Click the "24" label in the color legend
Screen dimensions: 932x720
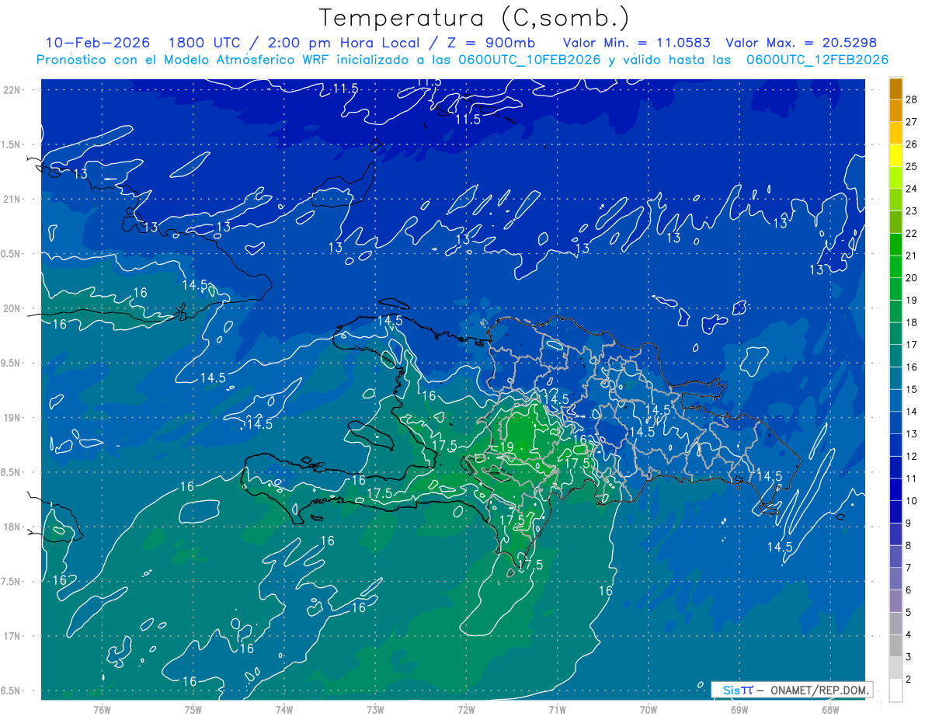[912, 189]
